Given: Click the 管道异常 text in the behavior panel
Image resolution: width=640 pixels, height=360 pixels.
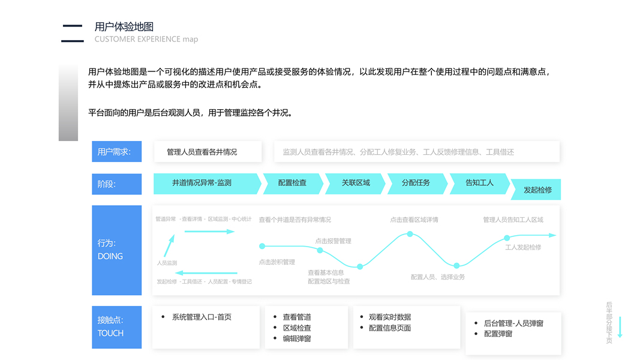Looking at the screenshot, I should 166,219.
